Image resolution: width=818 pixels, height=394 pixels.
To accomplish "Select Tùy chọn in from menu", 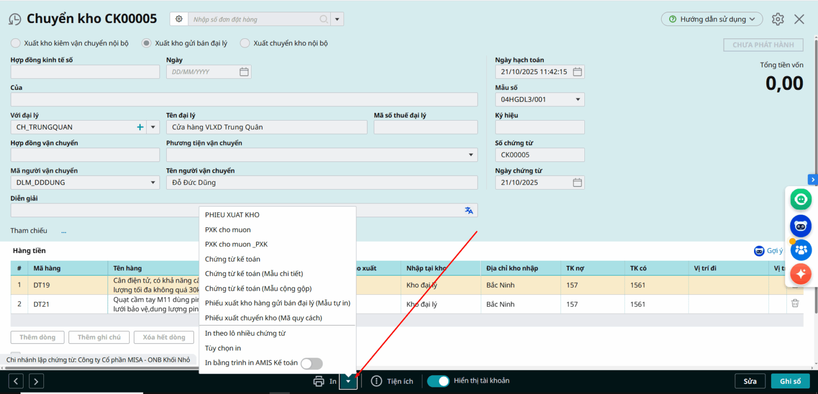I will 223,349.
